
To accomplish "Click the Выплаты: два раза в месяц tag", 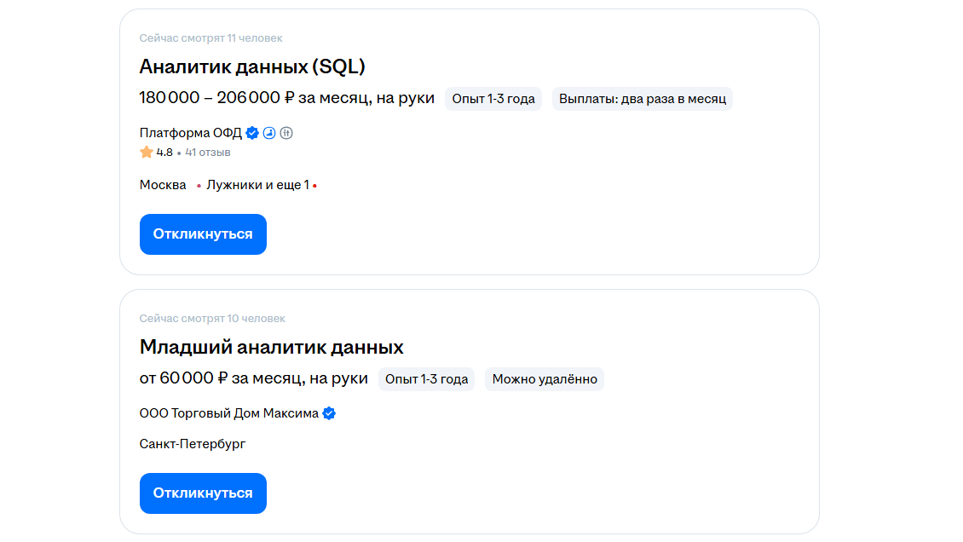I will (643, 99).
